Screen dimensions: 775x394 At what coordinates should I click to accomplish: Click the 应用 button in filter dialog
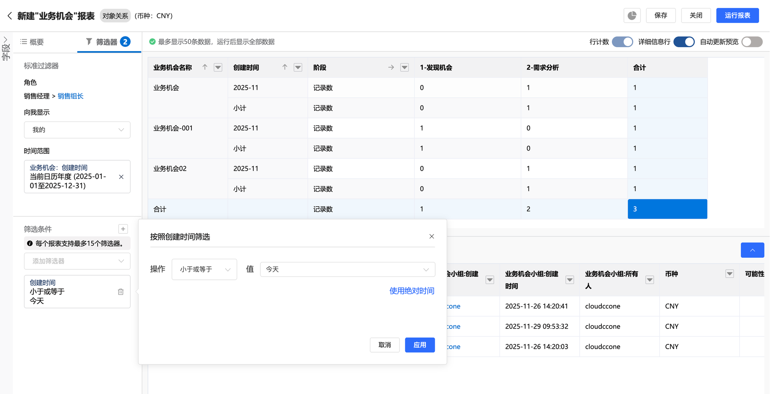point(420,345)
